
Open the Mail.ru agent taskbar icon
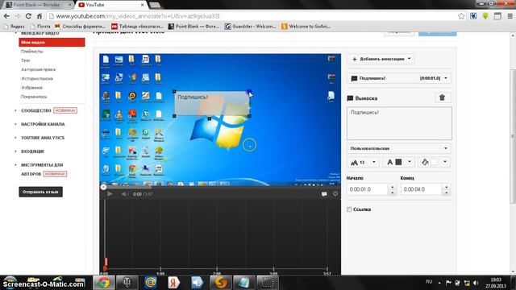[151, 283]
